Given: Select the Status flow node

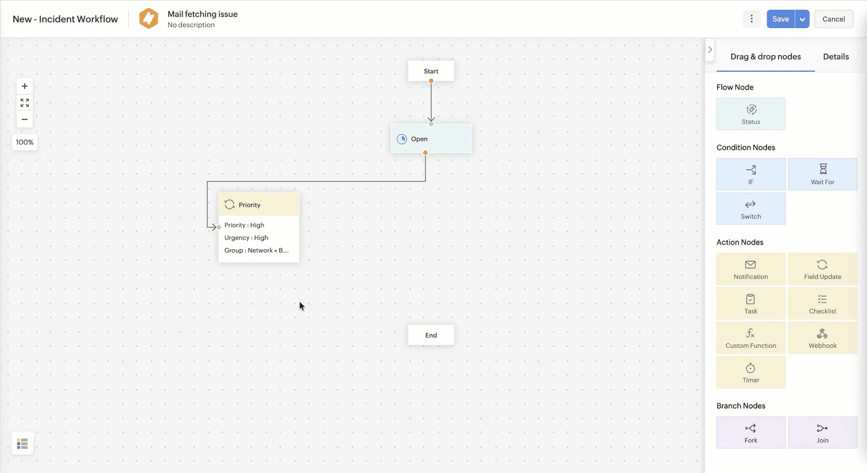Looking at the screenshot, I should pyautogui.click(x=750, y=114).
